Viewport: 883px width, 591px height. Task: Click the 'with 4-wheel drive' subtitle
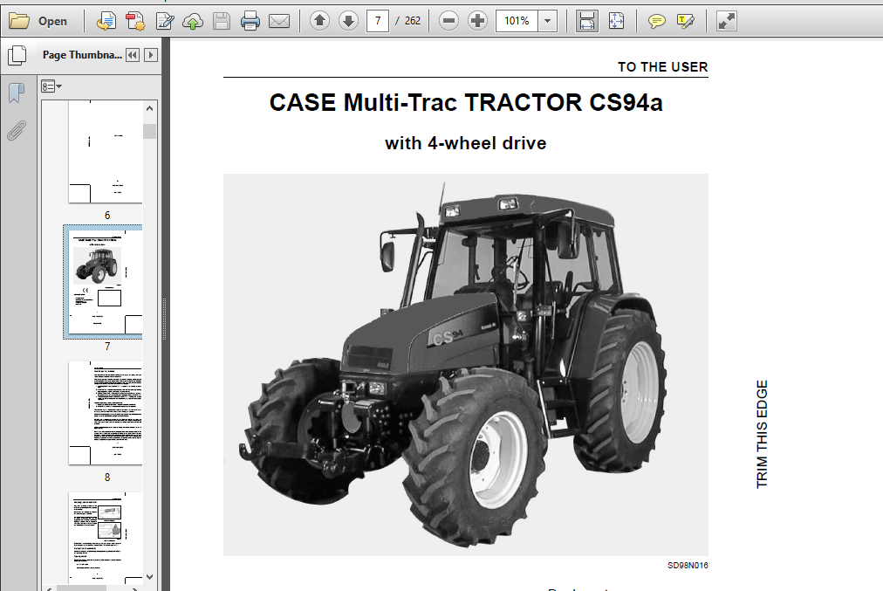[x=466, y=143]
